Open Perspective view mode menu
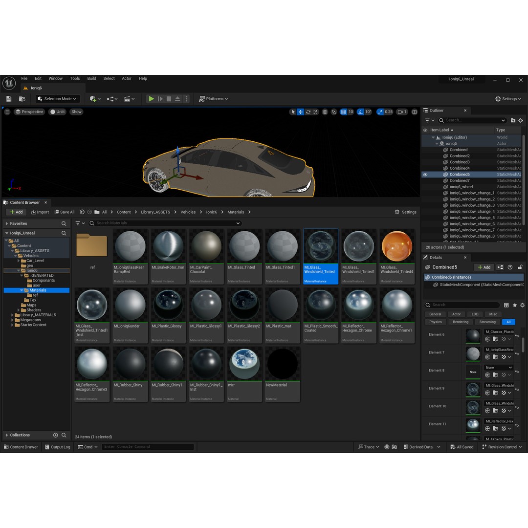The width and height of the screenshot is (528, 528). [x=29, y=112]
